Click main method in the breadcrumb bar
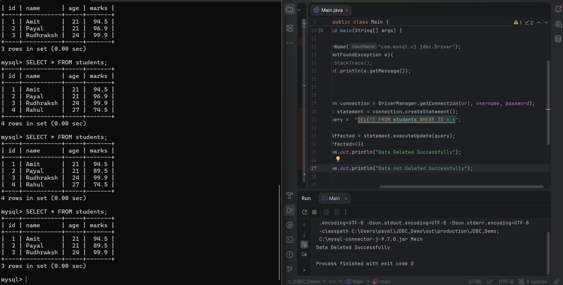Screen dimensions: 563x285 [x=382, y=281]
